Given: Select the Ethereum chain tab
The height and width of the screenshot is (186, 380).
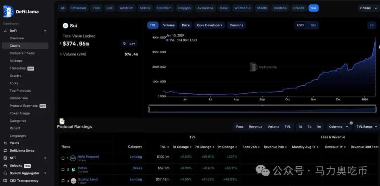Looking at the screenshot, I should (78, 8).
